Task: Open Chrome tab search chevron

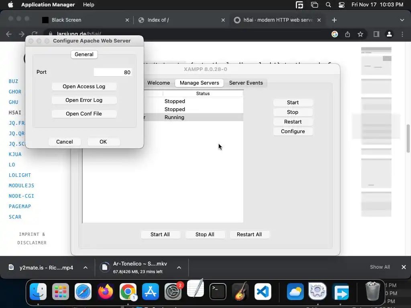Action: (x=402, y=20)
